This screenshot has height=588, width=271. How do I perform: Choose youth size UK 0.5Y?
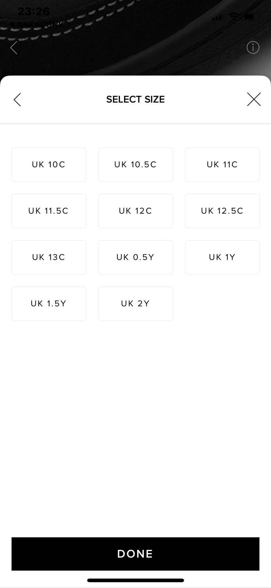click(x=135, y=258)
